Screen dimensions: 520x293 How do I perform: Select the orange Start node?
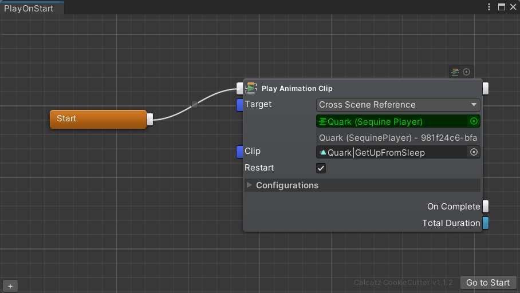point(97,119)
